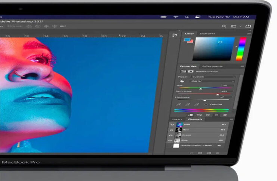
Task: Select the 3D slide camera icon
Action: tap(55, 26)
